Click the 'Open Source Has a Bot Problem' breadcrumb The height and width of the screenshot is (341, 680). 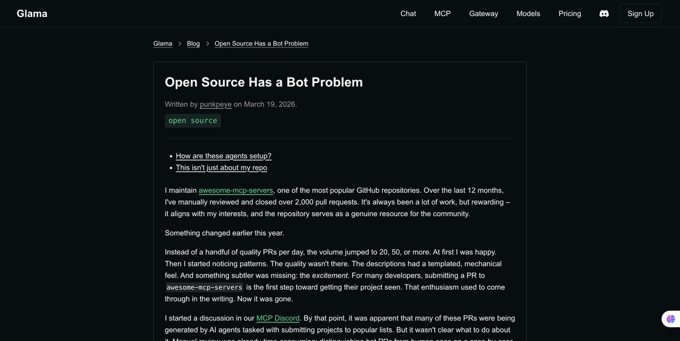click(x=261, y=42)
